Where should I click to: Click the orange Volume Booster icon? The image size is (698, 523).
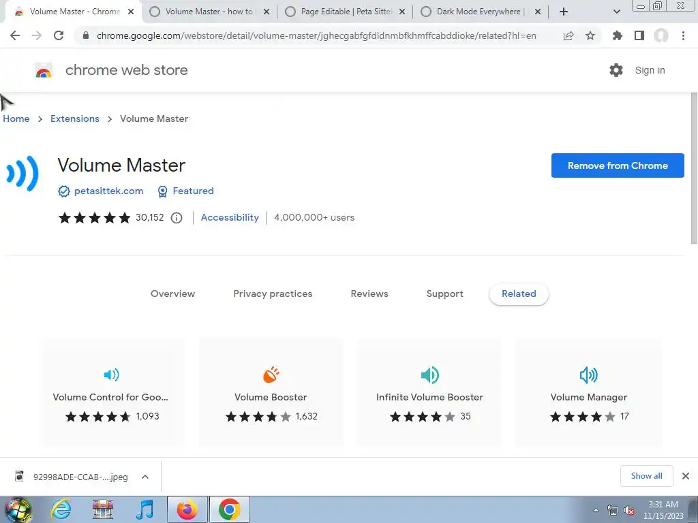coord(271,375)
